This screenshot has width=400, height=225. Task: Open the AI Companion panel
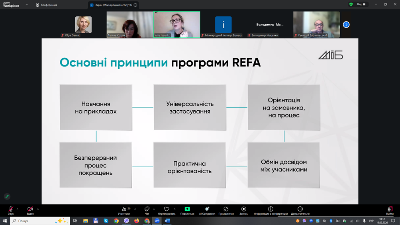pos(207,210)
